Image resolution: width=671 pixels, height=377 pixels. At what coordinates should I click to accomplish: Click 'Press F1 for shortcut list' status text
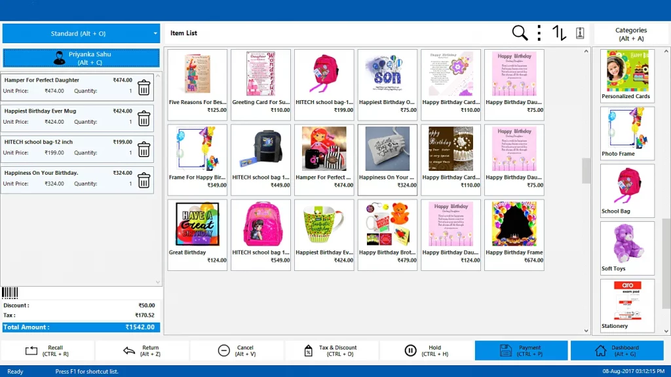(87, 372)
